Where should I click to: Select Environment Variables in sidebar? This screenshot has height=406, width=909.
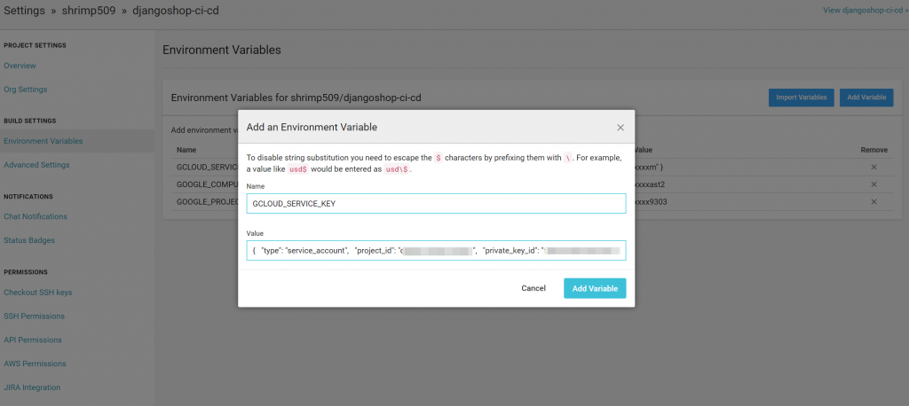pyautogui.click(x=43, y=141)
